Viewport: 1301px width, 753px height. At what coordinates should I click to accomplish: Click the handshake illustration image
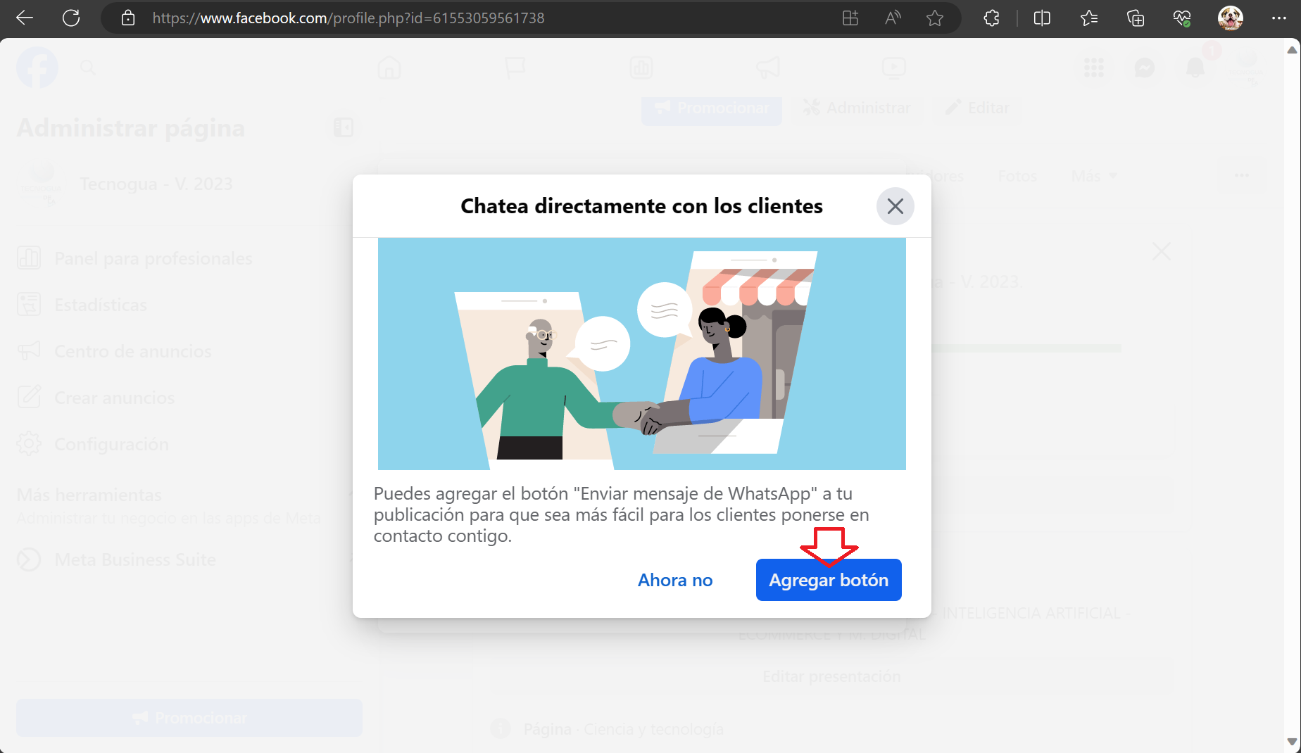(641, 353)
